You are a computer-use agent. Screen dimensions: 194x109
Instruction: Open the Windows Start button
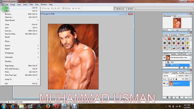4,106
